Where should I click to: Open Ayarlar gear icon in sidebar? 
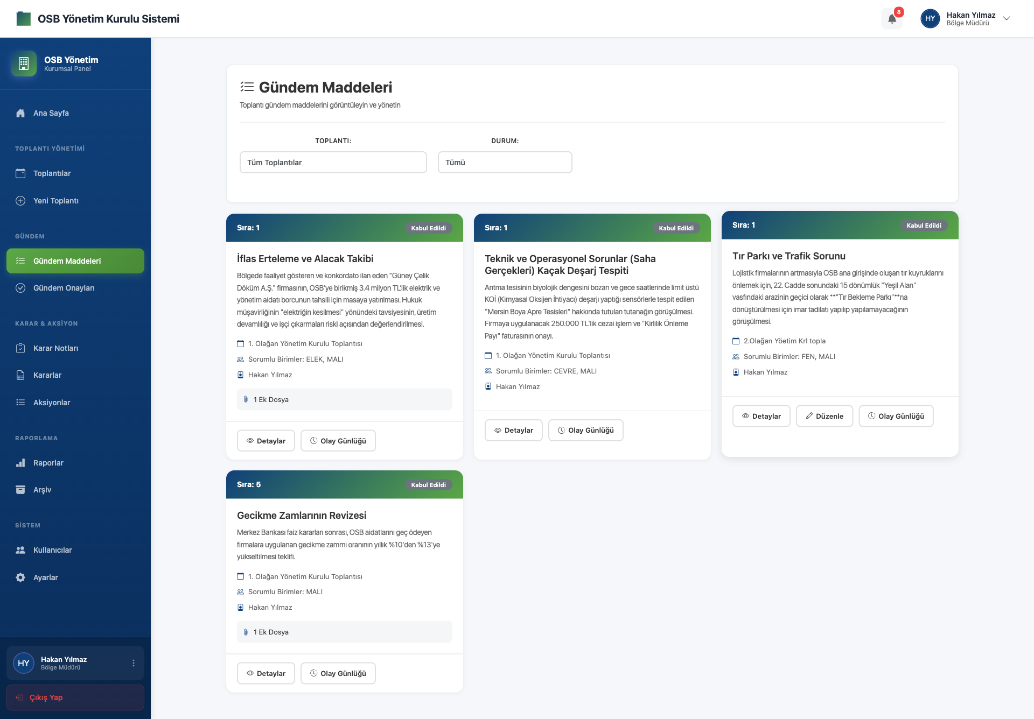[20, 577]
